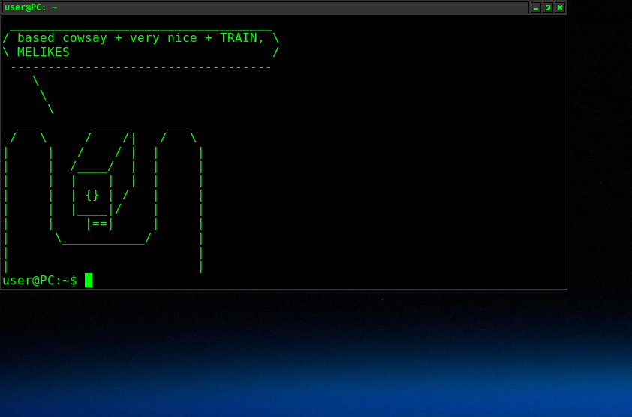632x417 pixels.
Task: Close the terminal window
Action: click(x=560, y=7)
